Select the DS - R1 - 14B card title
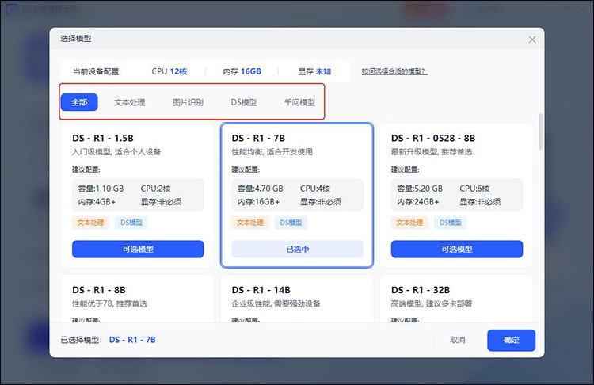 pyautogui.click(x=261, y=290)
